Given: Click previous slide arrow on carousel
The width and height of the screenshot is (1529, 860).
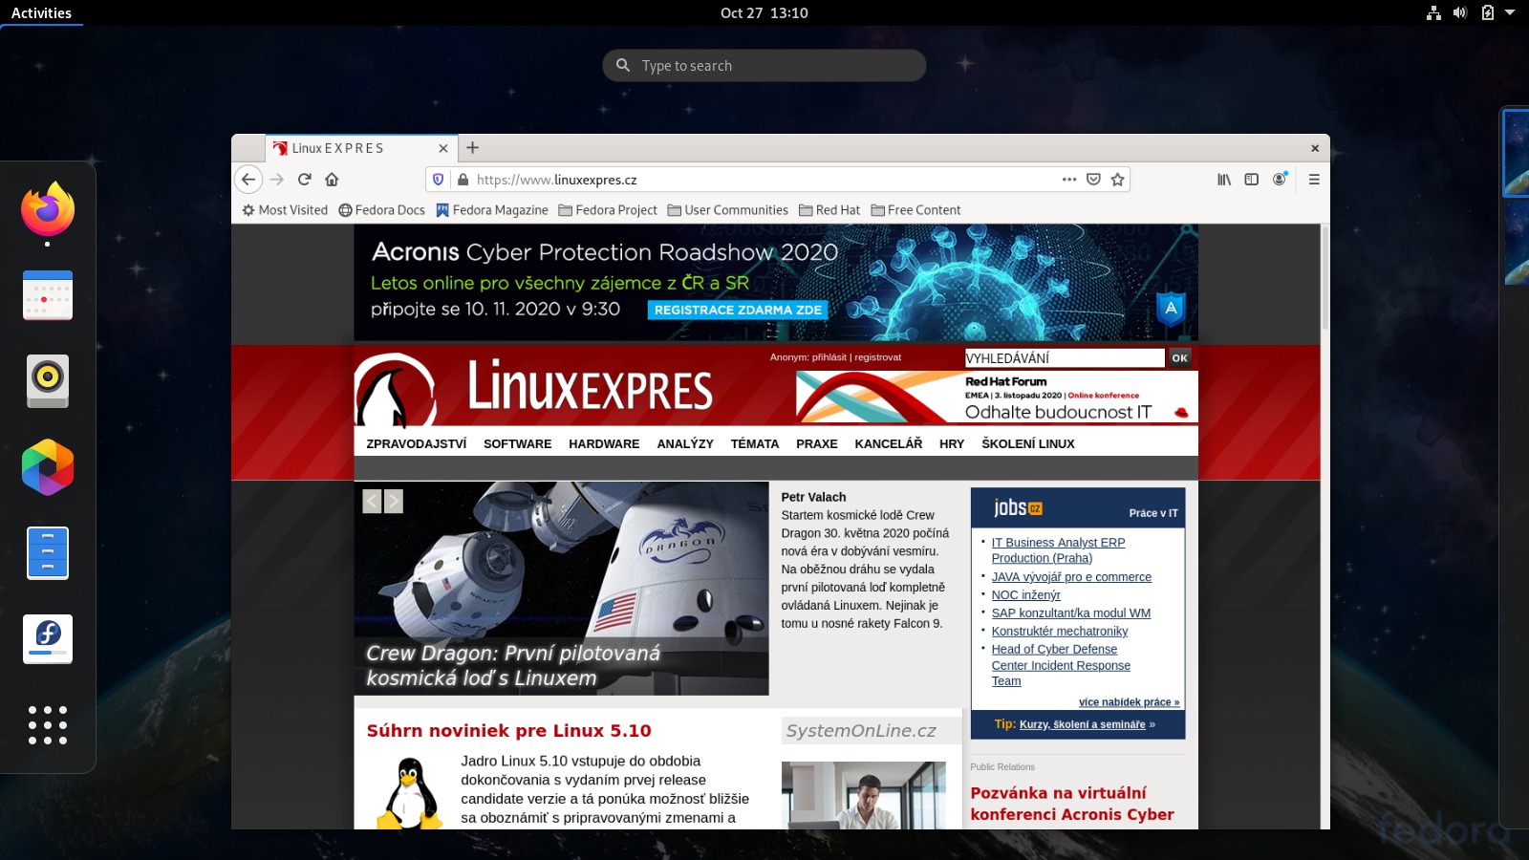Looking at the screenshot, I should point(372,502).
